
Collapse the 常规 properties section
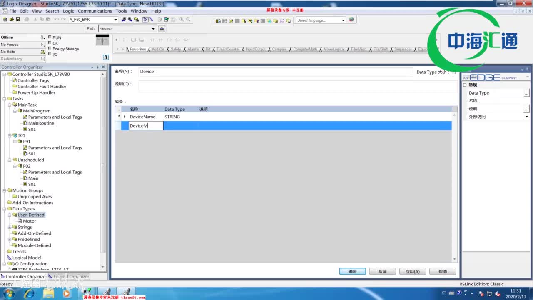(x=465, y=85)
